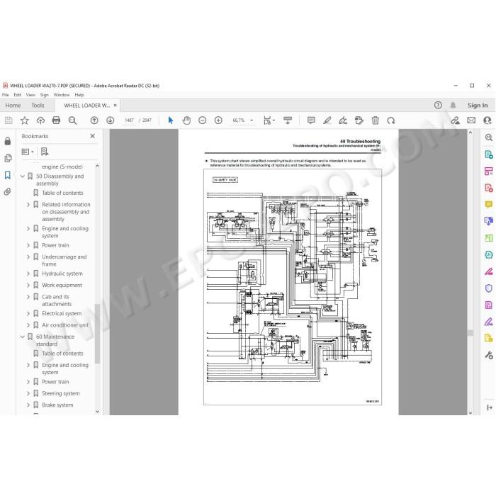The image size is (496, 496).
Task: Open More Tools wrench icon in right pane
Action: [488, 355]
